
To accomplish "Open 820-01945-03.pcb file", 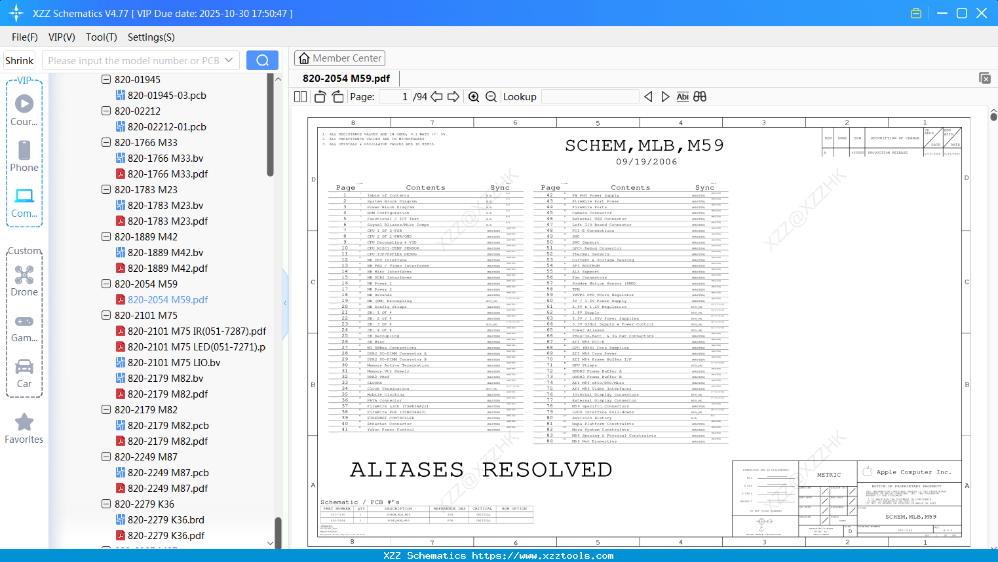I will (x=161, y=95).
